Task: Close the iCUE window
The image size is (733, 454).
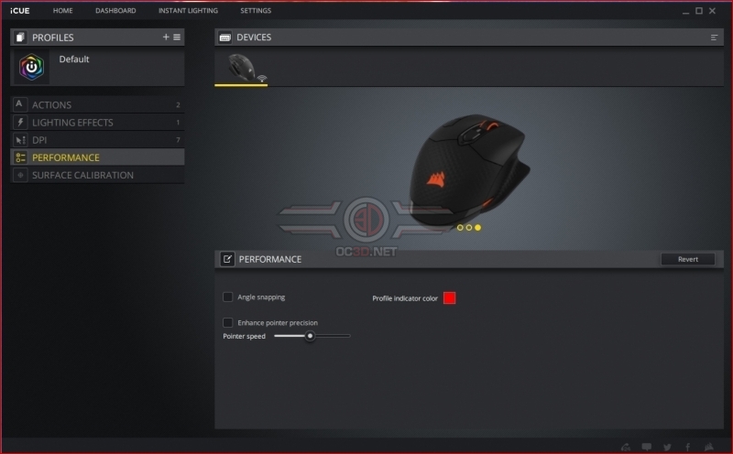Action: (712, 11)
